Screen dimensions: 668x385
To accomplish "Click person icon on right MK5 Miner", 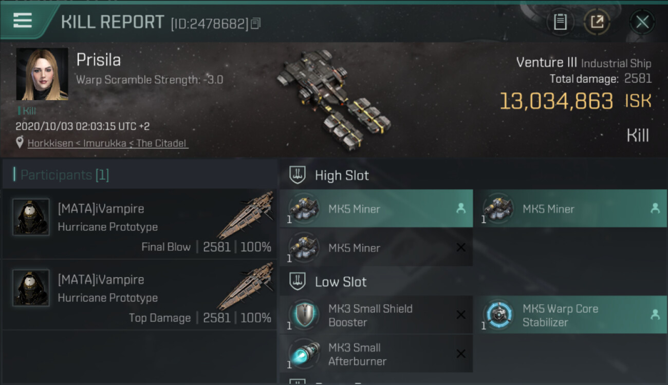I will click(x=655, y=208).
